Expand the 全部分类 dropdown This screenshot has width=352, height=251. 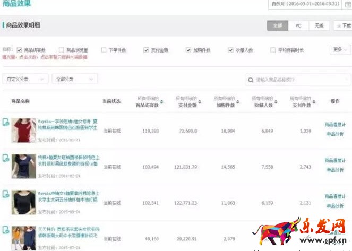click(x=74, y=79)
